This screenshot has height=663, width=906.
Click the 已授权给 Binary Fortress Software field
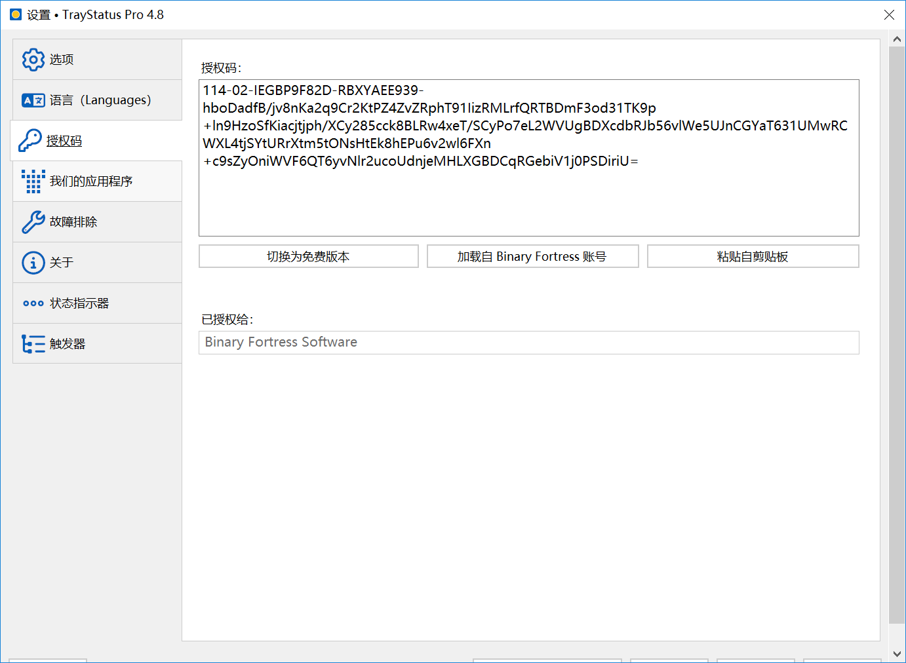pos(529,343)
